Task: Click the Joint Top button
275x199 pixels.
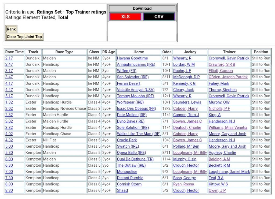Action: (x=34, y=37)
